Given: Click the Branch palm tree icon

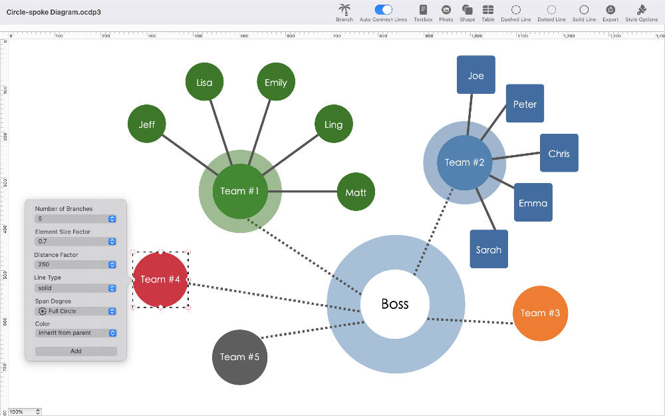Looking at the screenshot, I should (x=344, y=9).
